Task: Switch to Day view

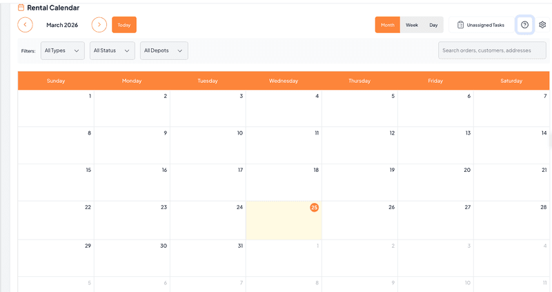Action: pos(433,25)
